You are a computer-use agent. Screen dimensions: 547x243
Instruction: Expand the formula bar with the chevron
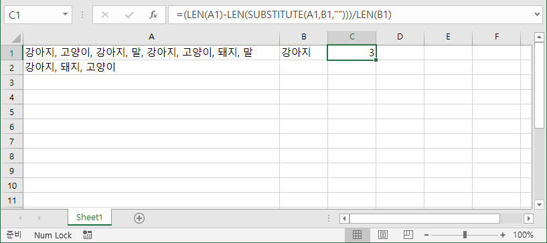pos(538,15)
